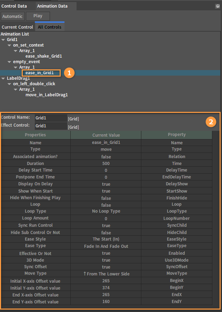
Task: Select the move_in_LabelDrag1 animation
Action: pos(47,95)
